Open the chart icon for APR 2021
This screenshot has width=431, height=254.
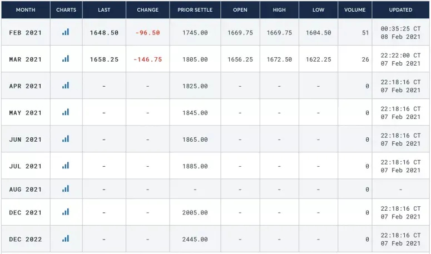tap(66, 86)
